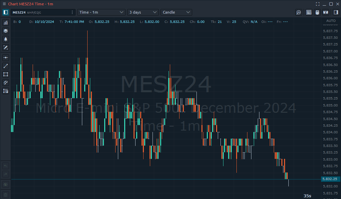The image size is (341, 199).
Task: Select the channel lines drawing tool
Action: tap(6, 83)
